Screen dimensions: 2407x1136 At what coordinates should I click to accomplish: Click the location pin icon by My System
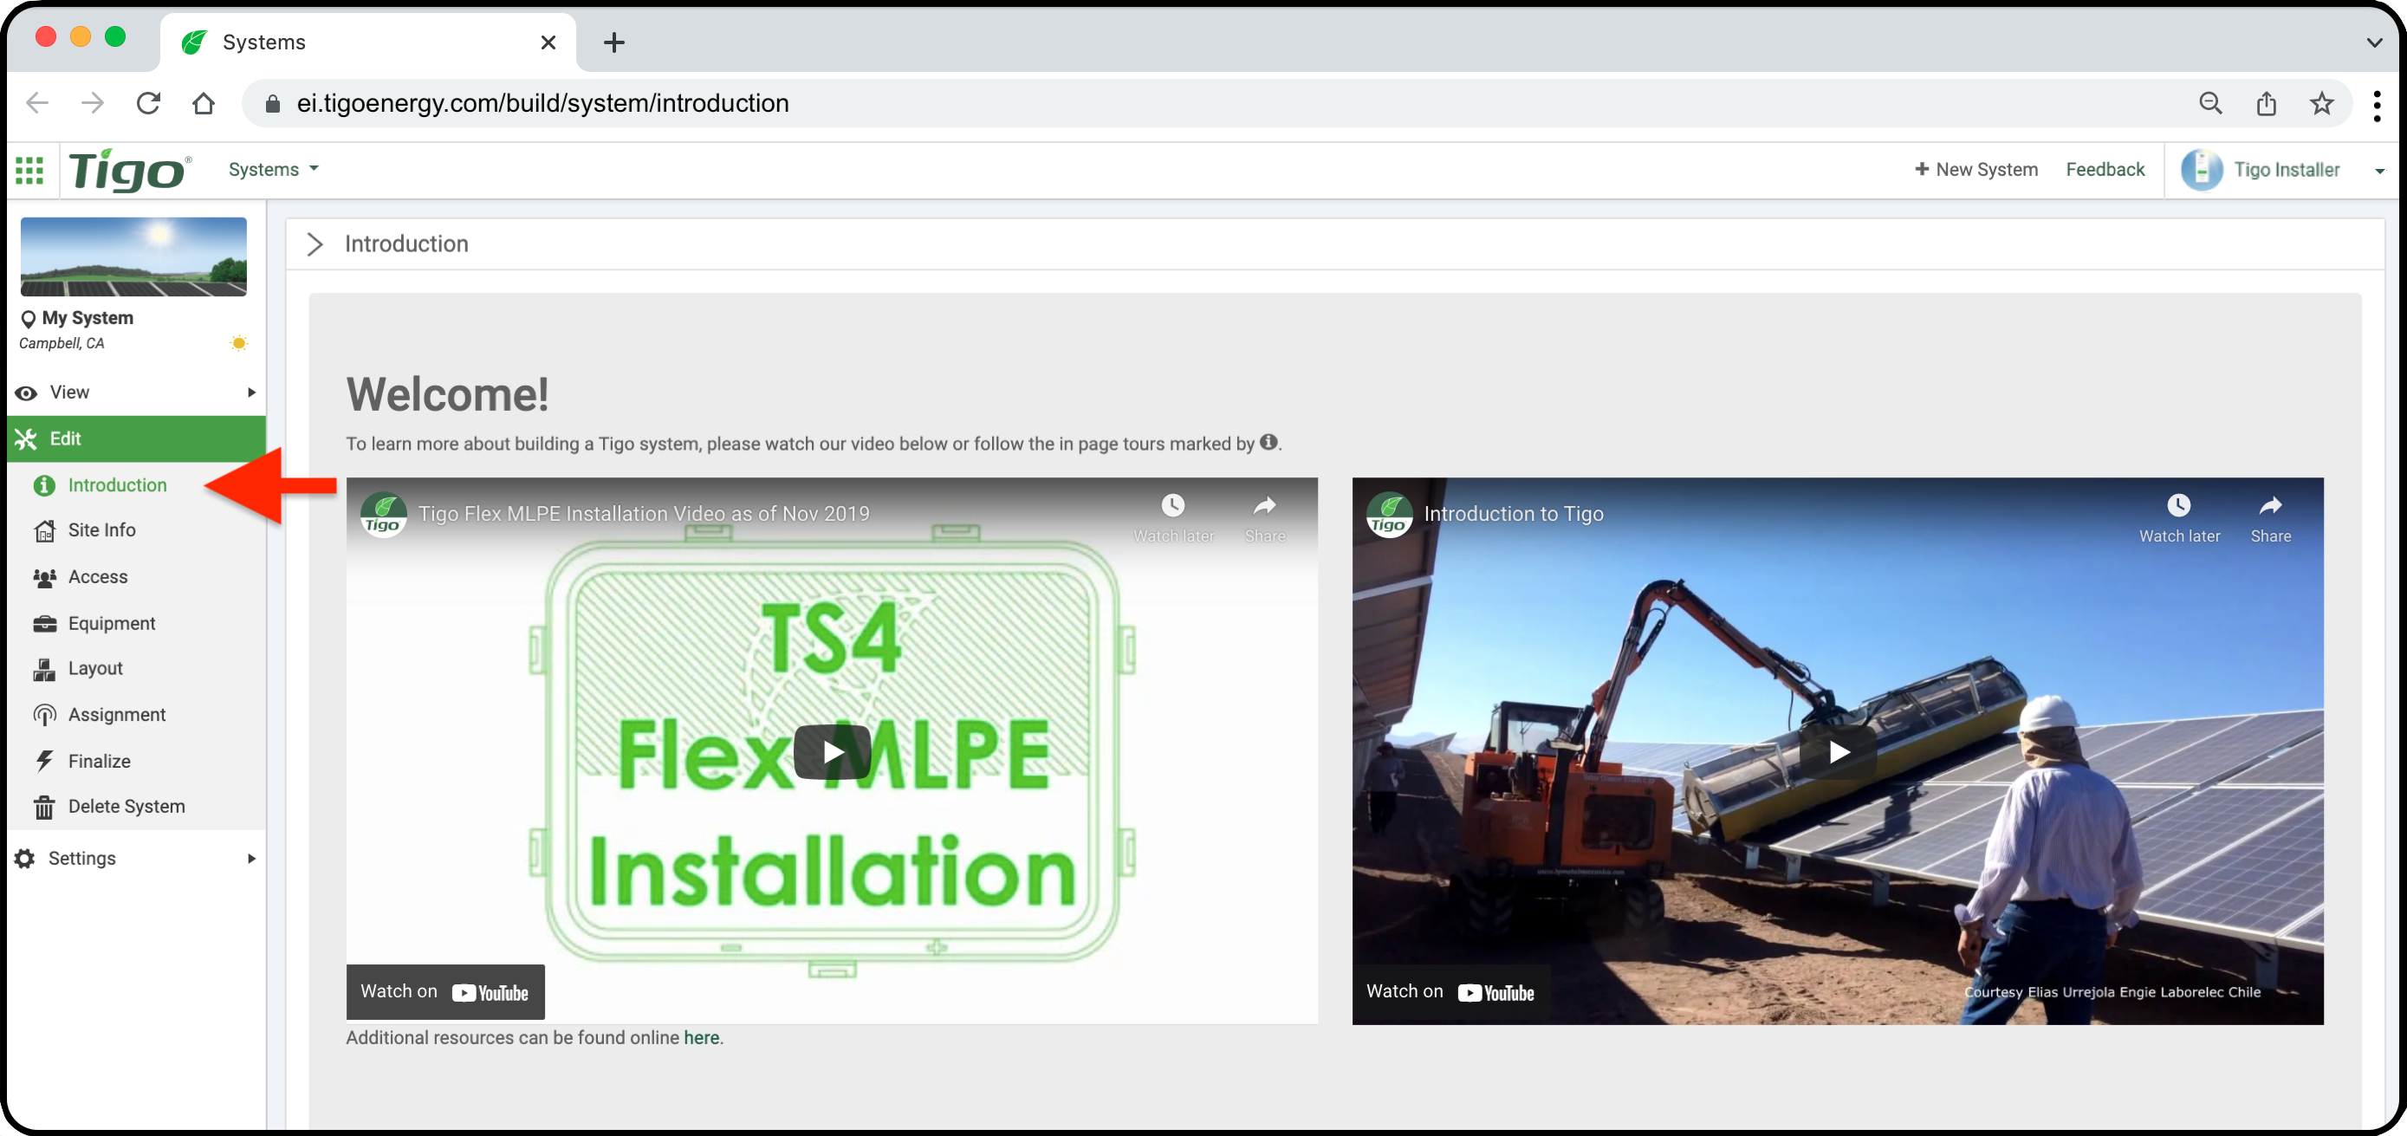tap(28, 320)
